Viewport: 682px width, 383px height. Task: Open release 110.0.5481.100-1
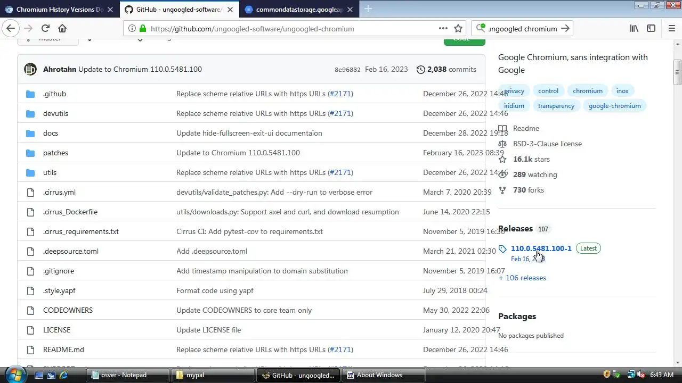click(541, 248)
